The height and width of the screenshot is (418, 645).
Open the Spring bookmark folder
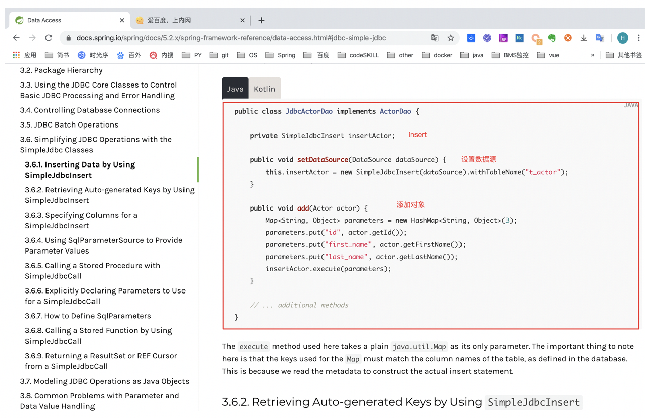(280, 55)
